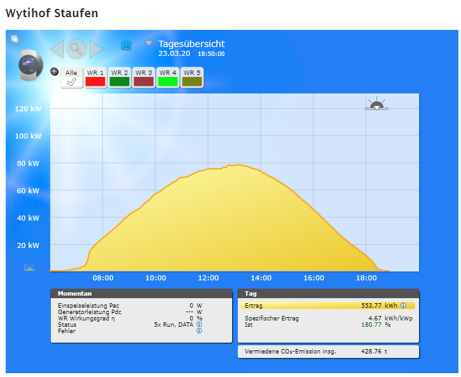The image size is (461, 377).
Task: Click the 5x Run, DATA status value
Action: [174, 325]
